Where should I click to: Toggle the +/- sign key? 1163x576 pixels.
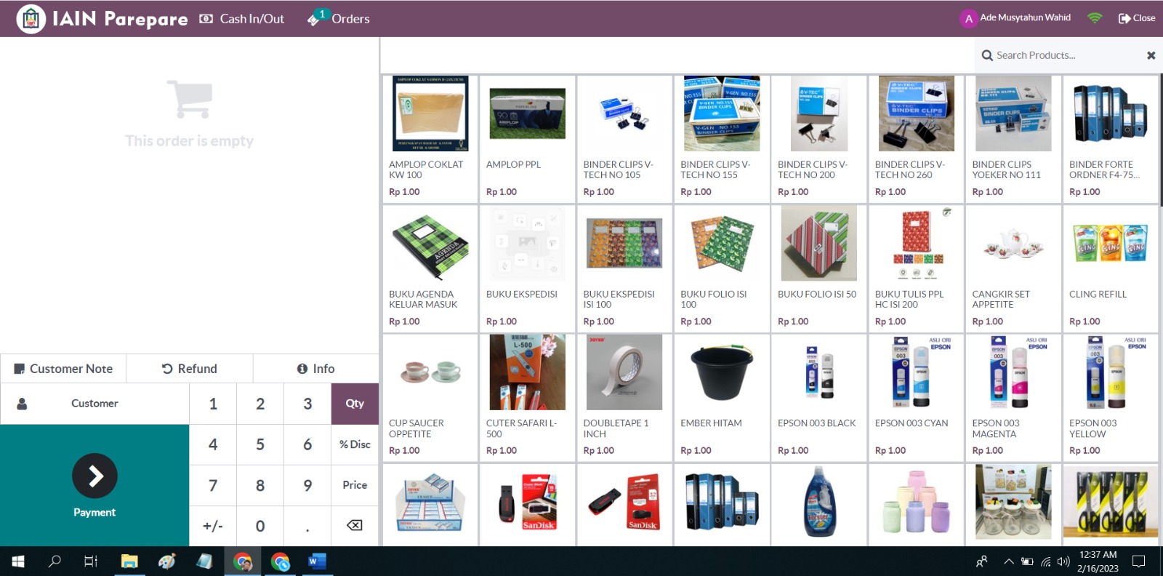pos(213,526)
